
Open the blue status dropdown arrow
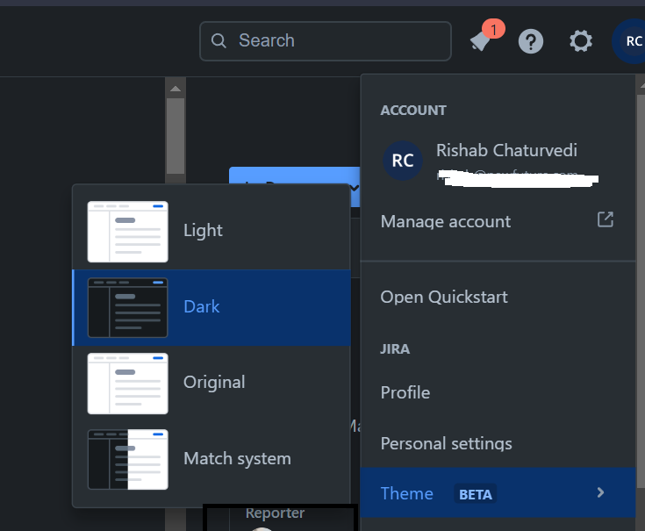(353, 186)
